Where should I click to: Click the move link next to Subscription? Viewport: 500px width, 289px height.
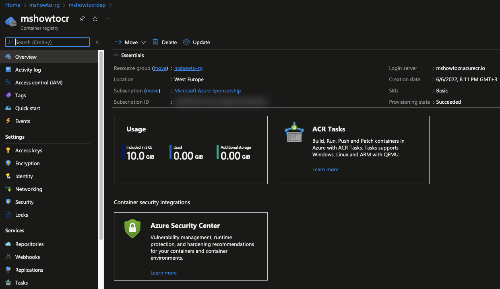pyautogui.click(x=152, y=91)
